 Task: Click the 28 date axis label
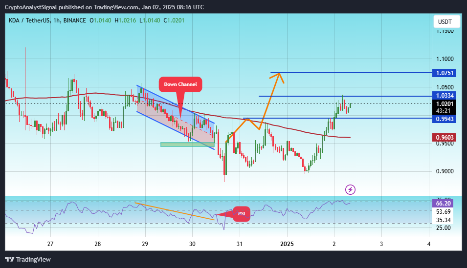pyautogui.click(x=98, y=244)
